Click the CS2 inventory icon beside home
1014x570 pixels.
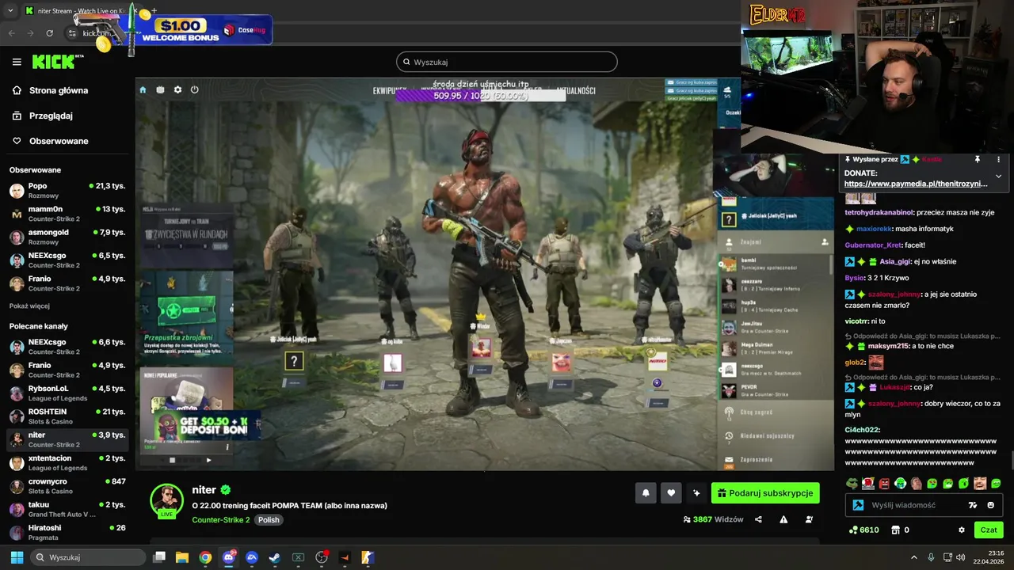point(160,90)
